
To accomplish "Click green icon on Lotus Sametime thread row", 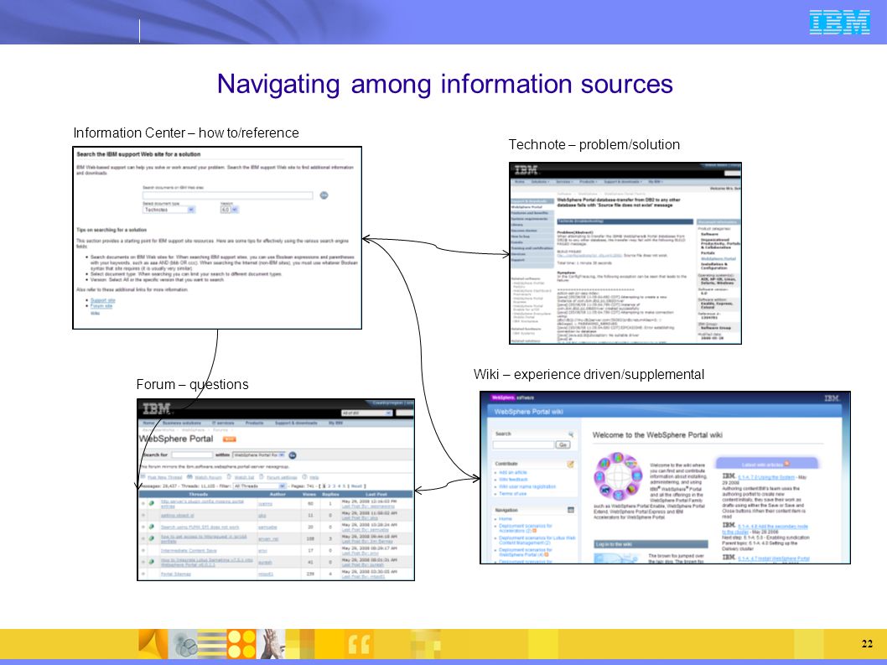I will [x=152, y=562].
